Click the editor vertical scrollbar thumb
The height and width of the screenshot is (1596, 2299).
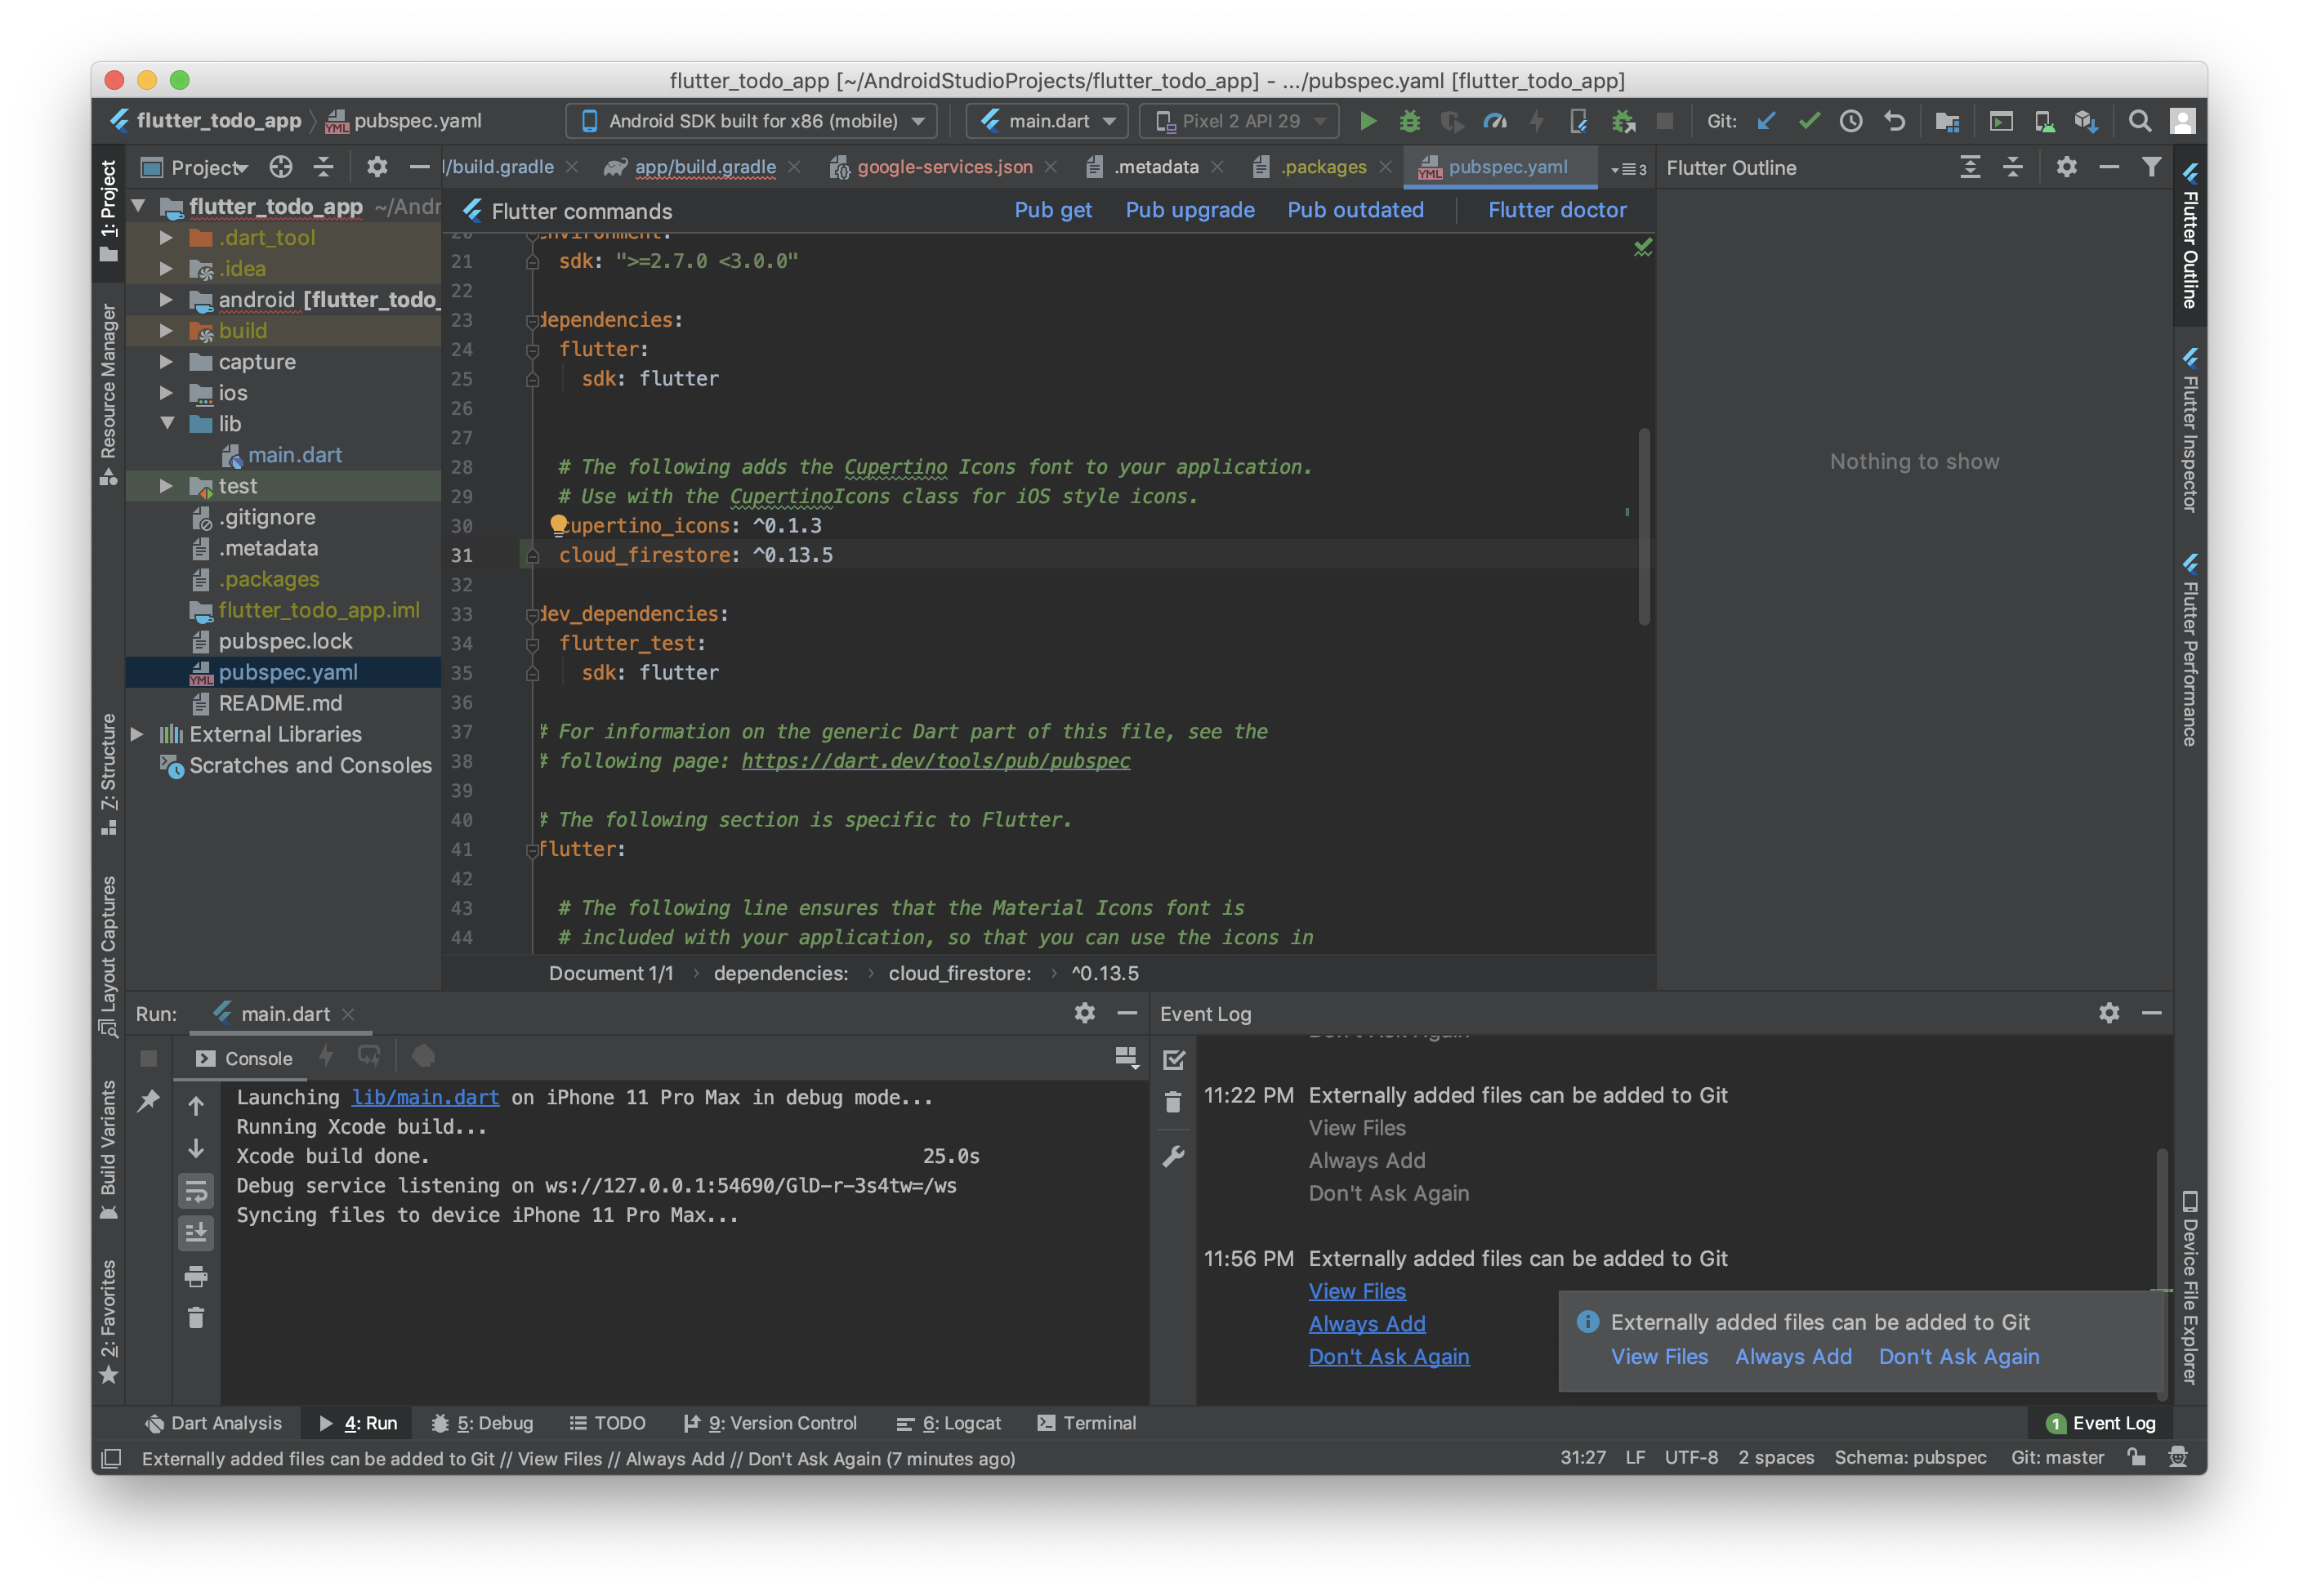coord(1643,525)
